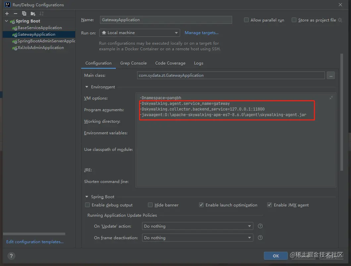The image size is (351, 266).
Task: Check Store as project file
Action: pos(294,20)
